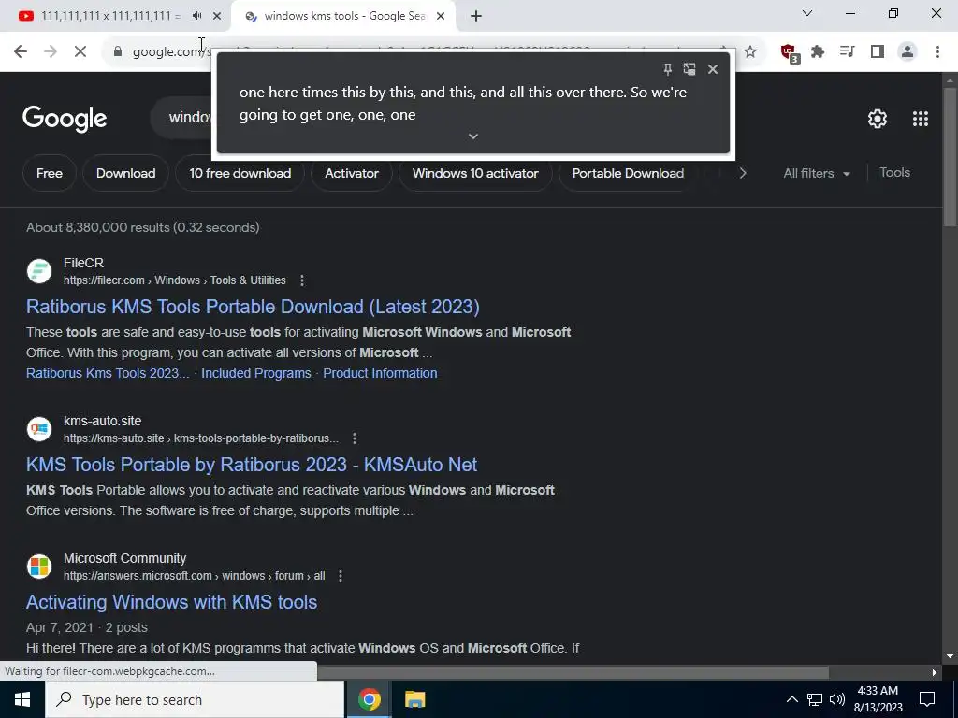Open the Ratiborus Kms Tools 2023 sitelink
The image size is (958, 718).
click(108, 373)
